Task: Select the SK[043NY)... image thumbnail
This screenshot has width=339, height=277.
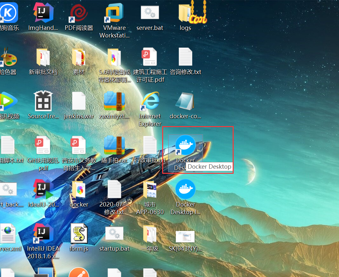Action: tap(185, 237)
